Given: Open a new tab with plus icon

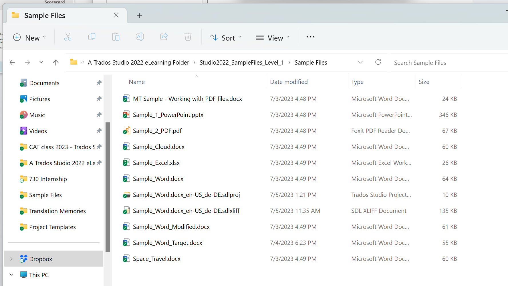Looking at the screenshot, I should click(139, 16).
